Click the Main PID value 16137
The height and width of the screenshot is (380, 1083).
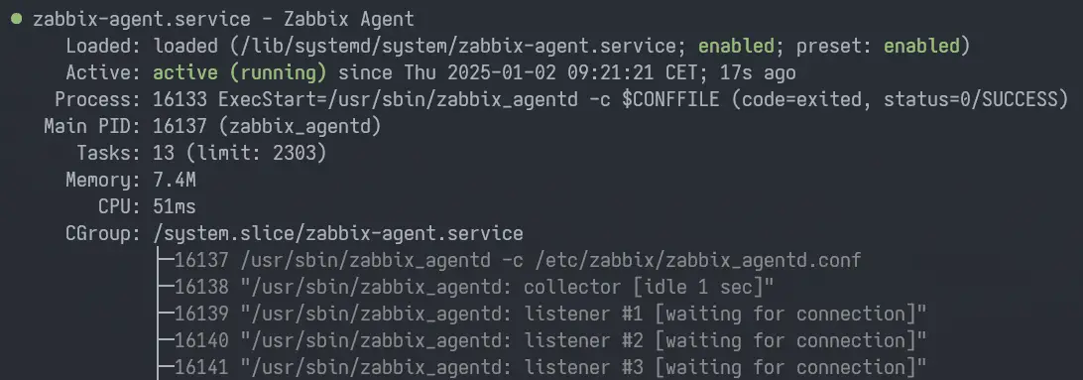(180, 126)
